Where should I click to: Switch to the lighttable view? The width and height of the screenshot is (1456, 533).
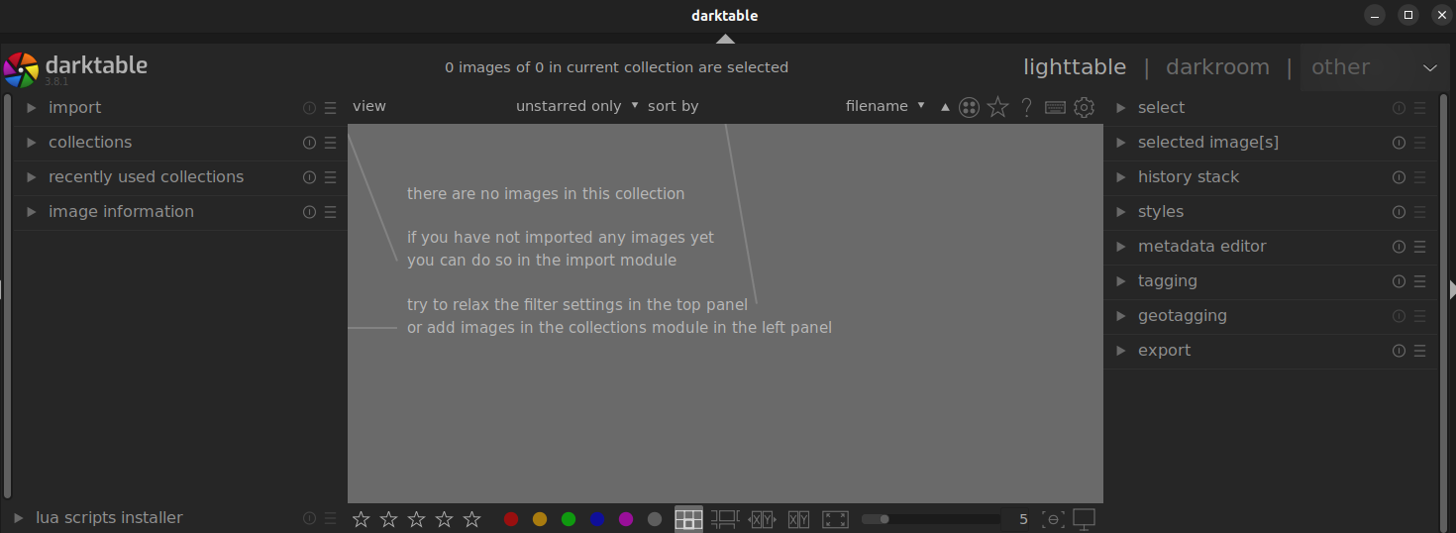[x=1075, y=67]
